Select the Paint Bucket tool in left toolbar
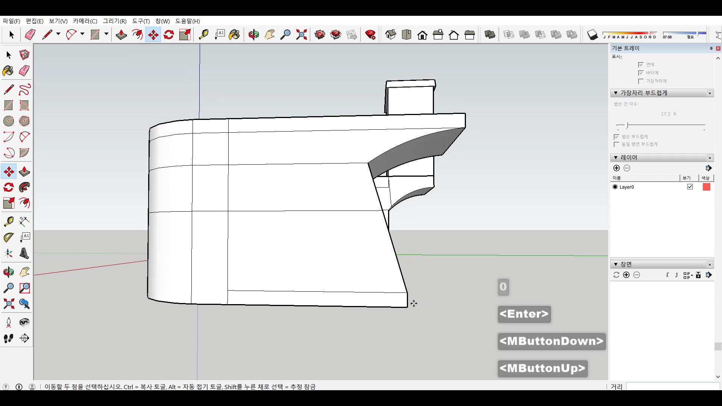This screenshot has height=406, width=722. [x=8, y=71]
